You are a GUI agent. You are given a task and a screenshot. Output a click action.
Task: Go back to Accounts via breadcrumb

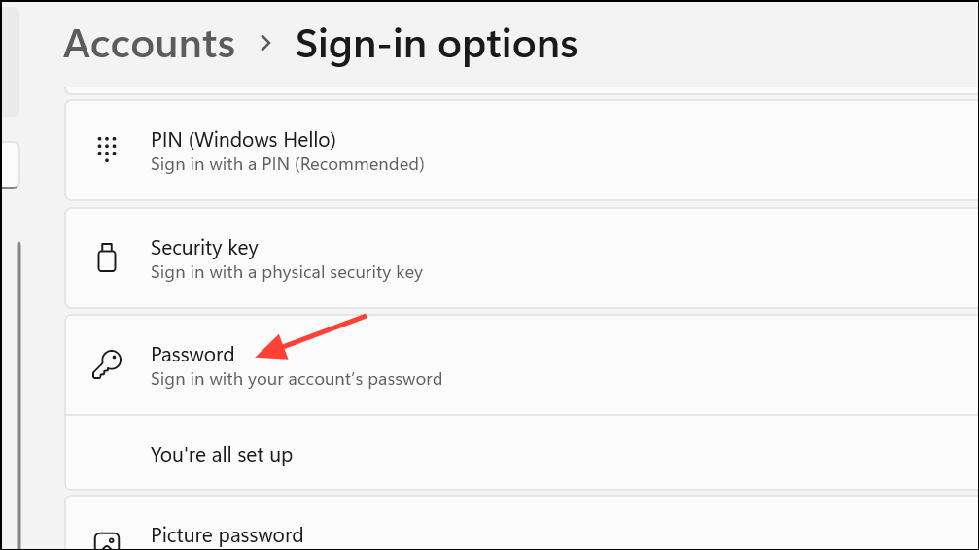[149, 44]
